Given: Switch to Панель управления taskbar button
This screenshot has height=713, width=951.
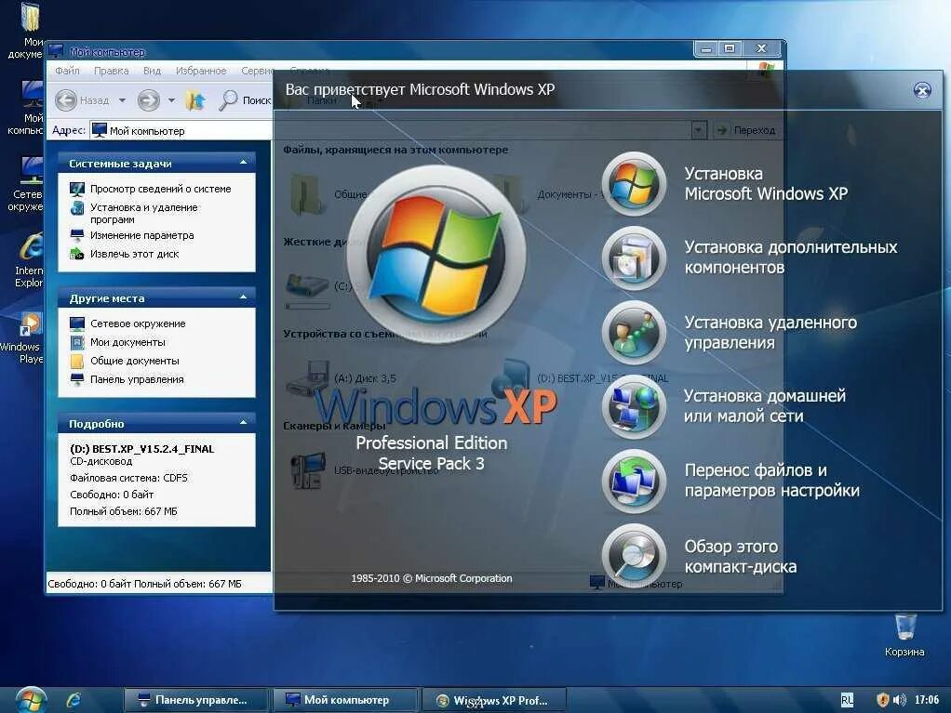Looking at the screenshot, I should click(x=195, y=700).
